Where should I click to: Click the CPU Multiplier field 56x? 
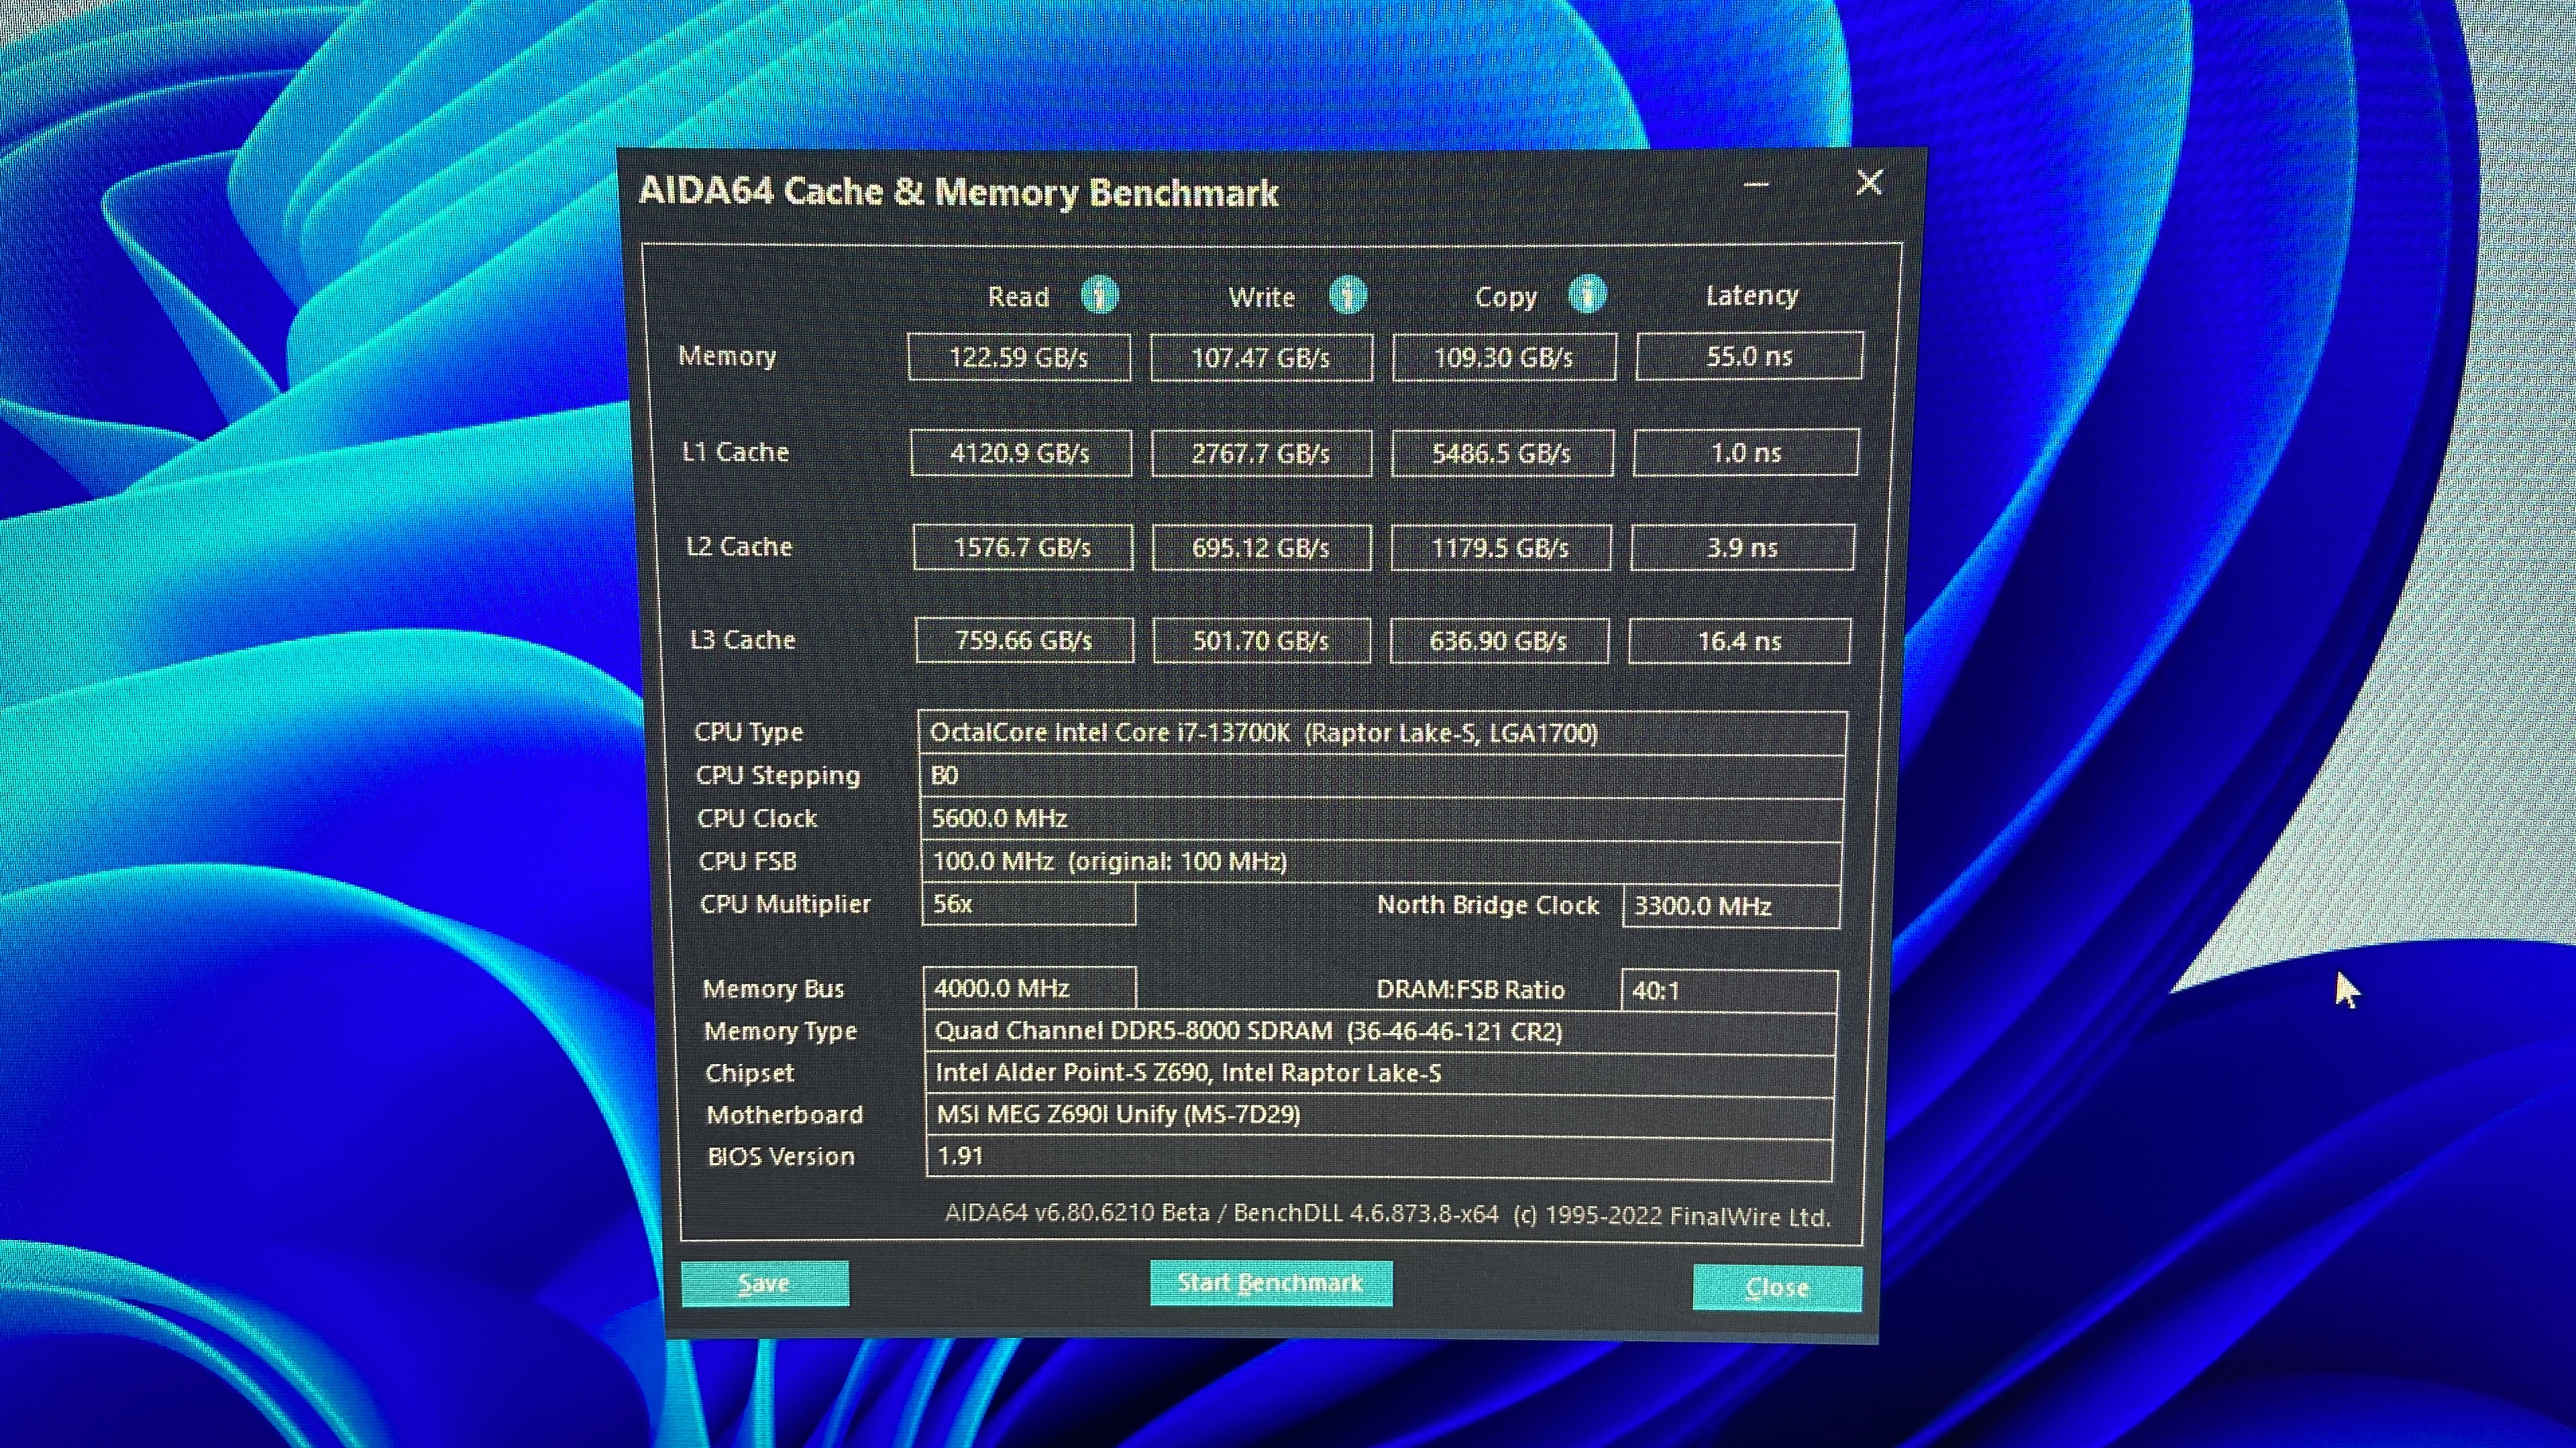[x=1028, y=904]
